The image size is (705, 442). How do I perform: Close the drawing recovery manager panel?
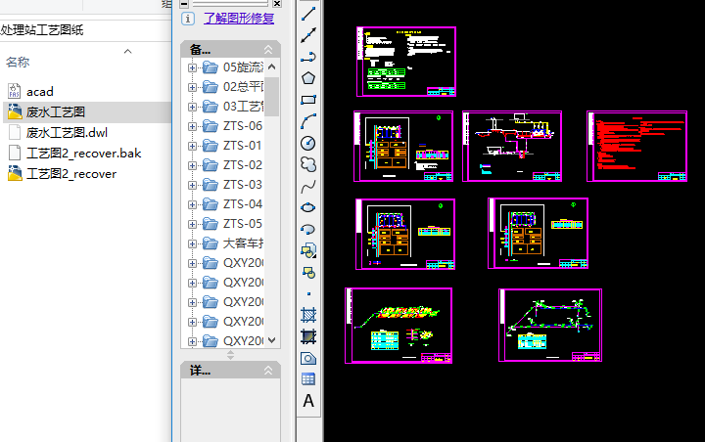tap(277, 4)
